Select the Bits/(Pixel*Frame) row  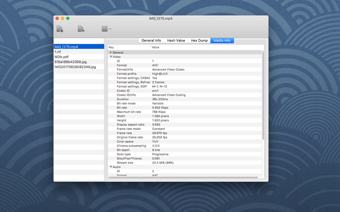(185, 158)
